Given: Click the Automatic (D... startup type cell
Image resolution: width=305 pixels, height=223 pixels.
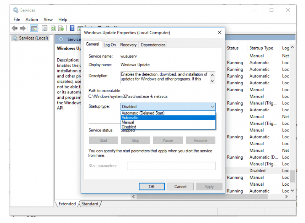Looking at the screenshot, I should click(x=263, y=157).
